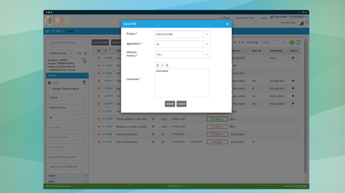Click the refresh icon near page selector

click(298, 43)
